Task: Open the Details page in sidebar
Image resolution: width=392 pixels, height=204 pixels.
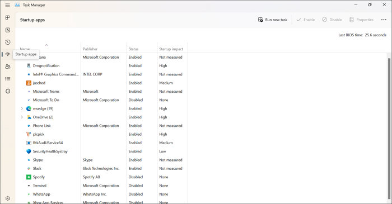Action: pos(8,79)
